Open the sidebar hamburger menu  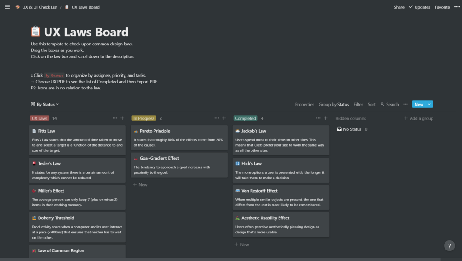point(7,7)
